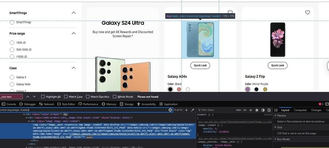Click Quick Look for Galaxy A04s
Viewport: 329px width, 148px height.
click(x=200, y=65)
